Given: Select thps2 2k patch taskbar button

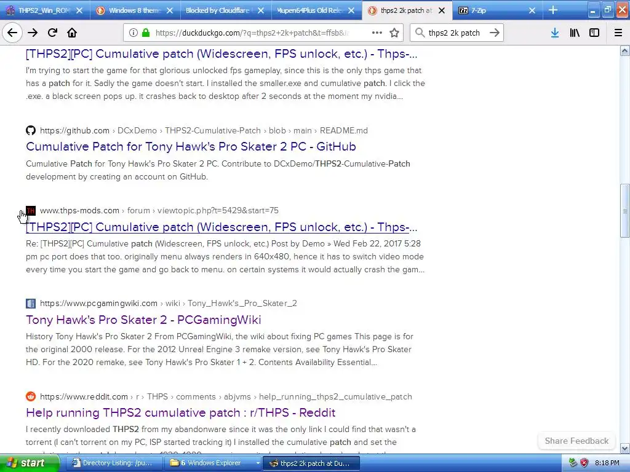Looking at the screenshot, I should coord(311,463).
